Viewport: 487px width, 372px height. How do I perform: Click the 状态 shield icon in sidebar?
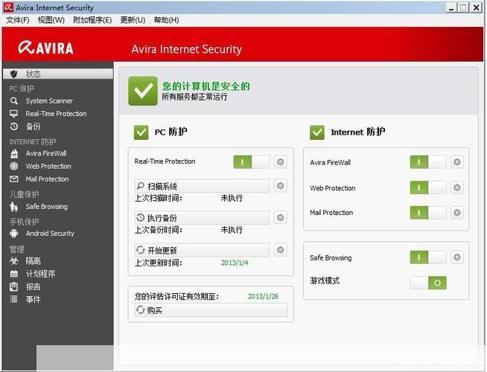pos(13,74)
